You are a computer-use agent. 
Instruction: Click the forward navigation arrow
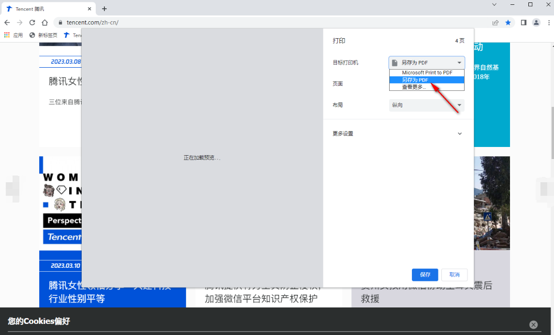coord(19,22)
